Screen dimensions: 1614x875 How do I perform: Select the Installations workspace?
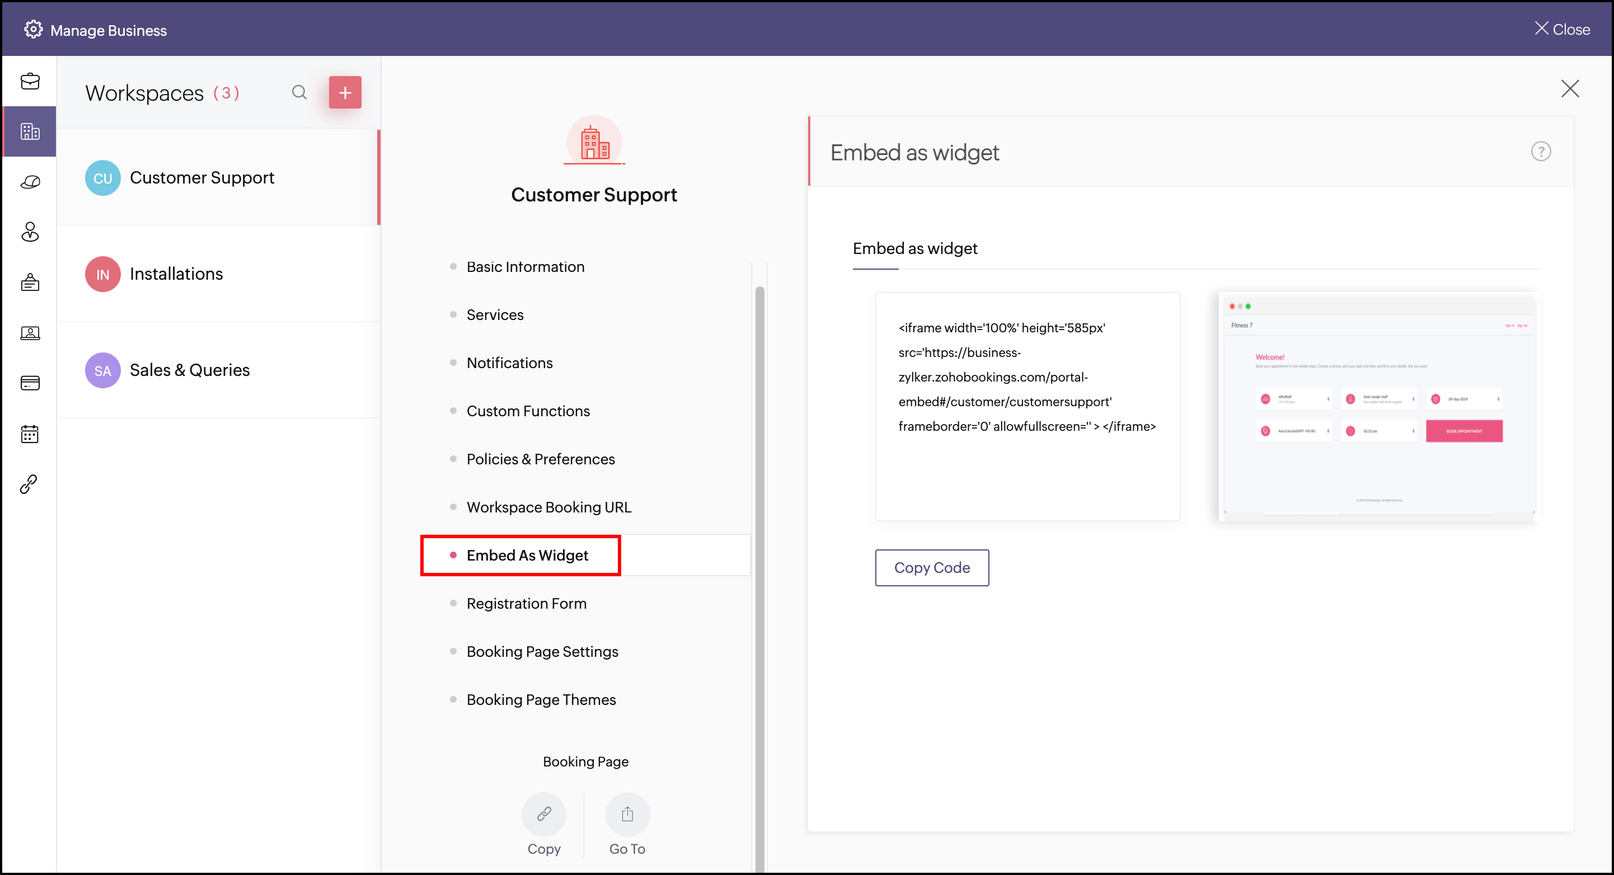point(176,274)
